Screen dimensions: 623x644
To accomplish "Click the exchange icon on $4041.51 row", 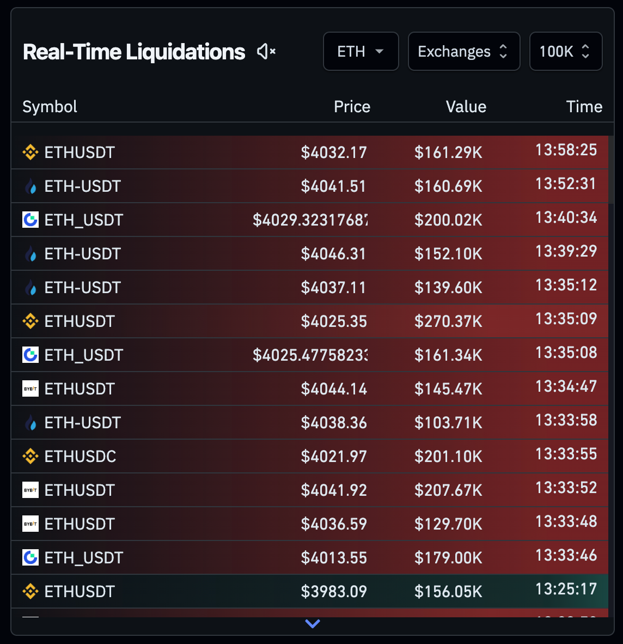I will [30, 186].
